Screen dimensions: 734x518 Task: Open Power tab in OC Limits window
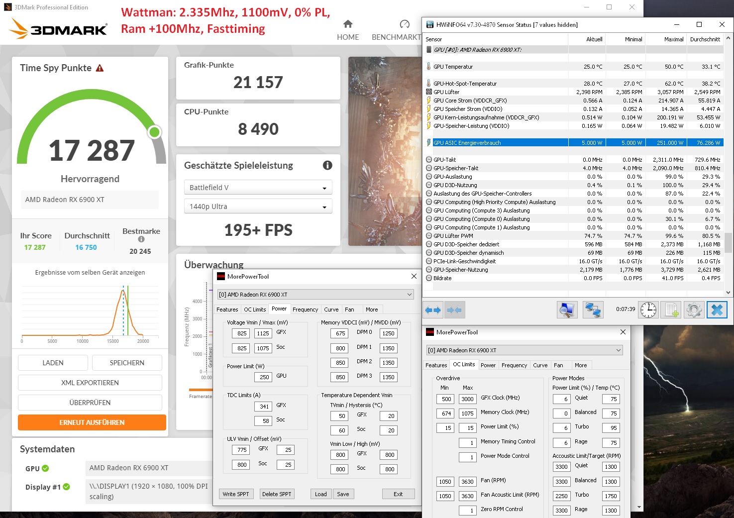click(x=488, y=365)
